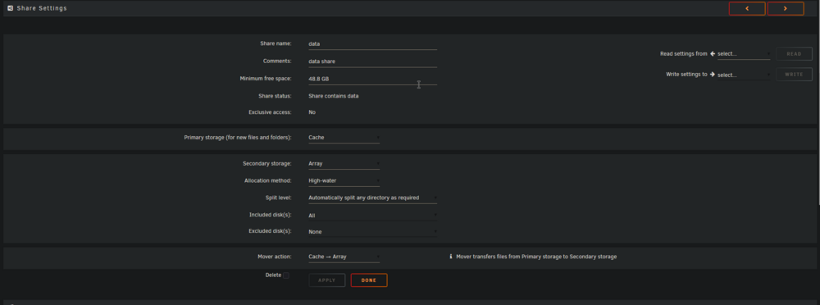Click the 'Mover action:' label

coord(275,257)
